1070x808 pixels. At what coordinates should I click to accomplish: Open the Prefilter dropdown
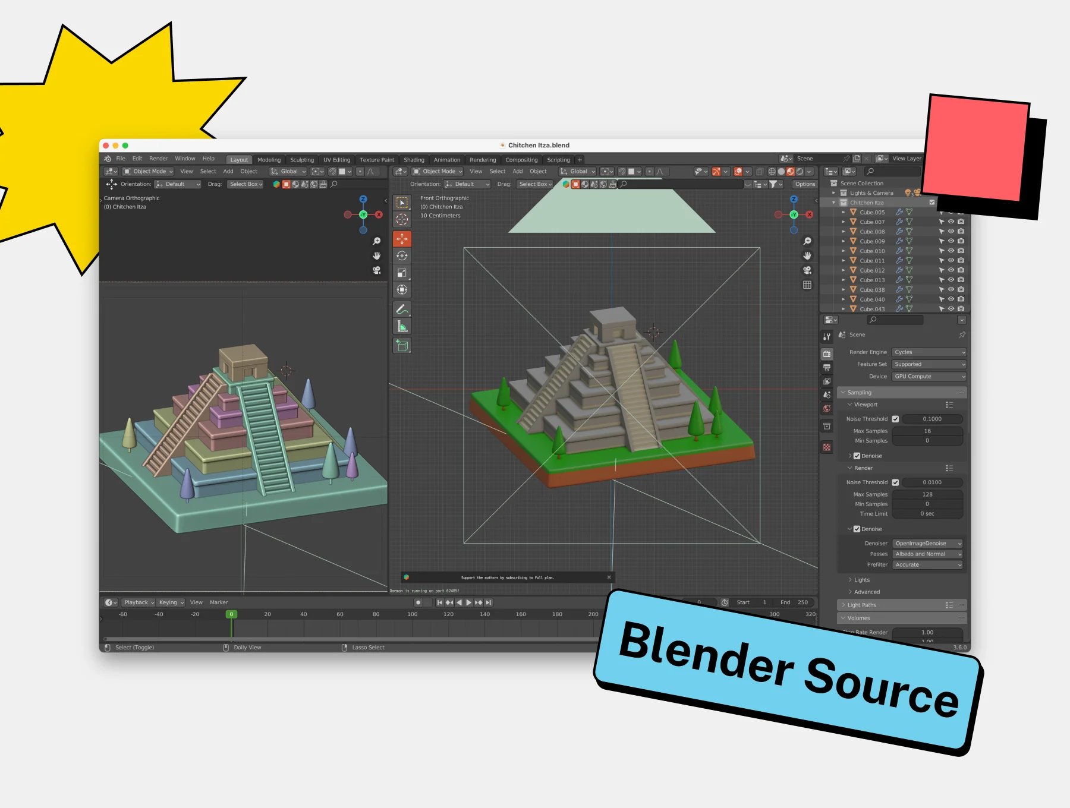pos(927,565)
